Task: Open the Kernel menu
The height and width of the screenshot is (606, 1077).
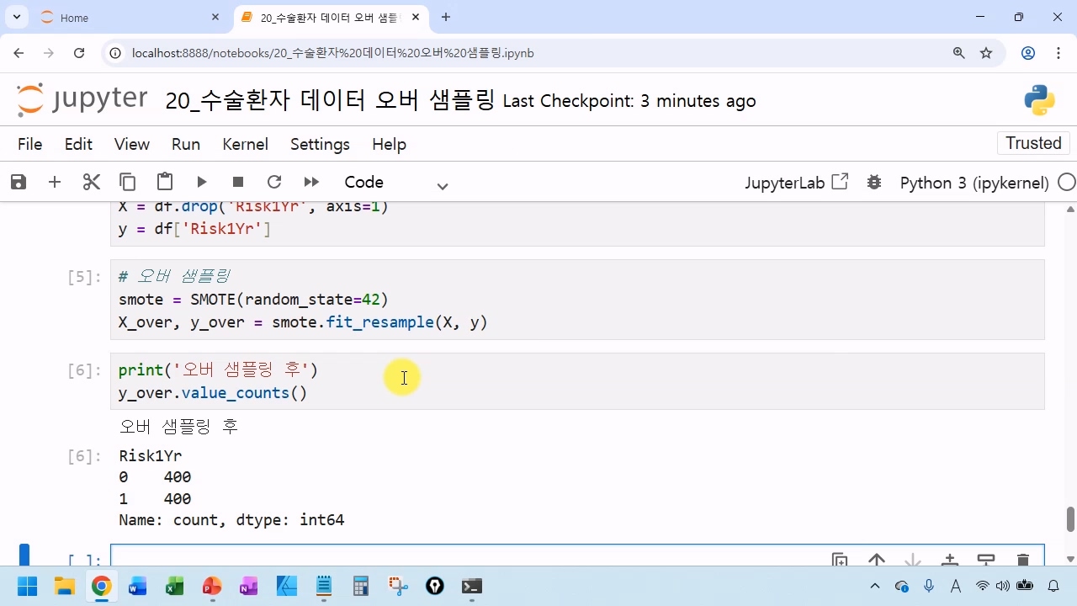Action: pyautogui.click(x=245, y=144)
